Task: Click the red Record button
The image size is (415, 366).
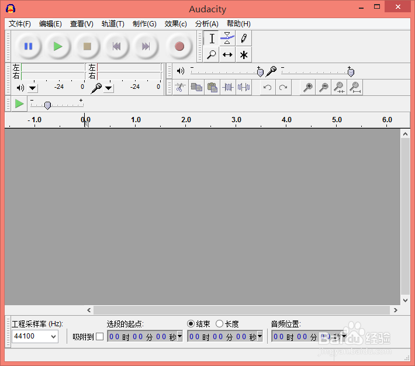Action: pos(179,46)
